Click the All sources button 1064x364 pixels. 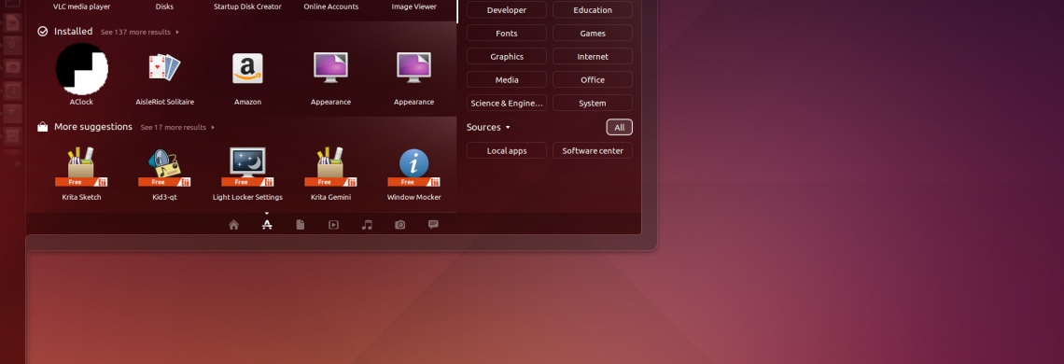tap(620, 128)
